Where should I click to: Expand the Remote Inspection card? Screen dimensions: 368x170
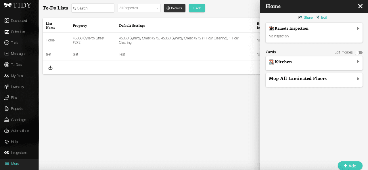[x=358, y=28]
